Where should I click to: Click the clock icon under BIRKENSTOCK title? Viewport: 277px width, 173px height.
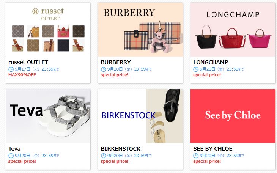(104, 156)
